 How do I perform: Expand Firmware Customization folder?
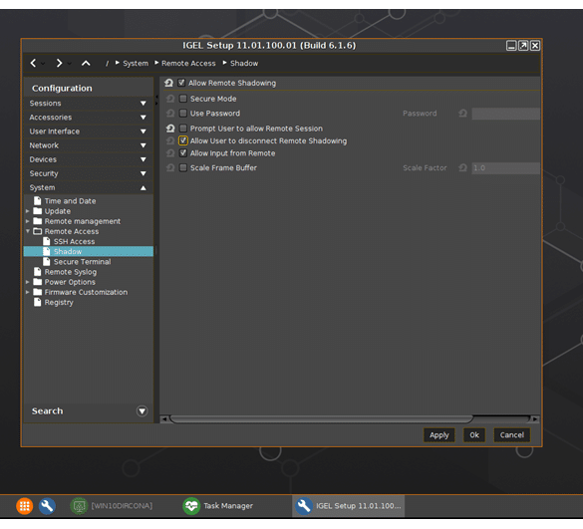click(x=28, y=292)
